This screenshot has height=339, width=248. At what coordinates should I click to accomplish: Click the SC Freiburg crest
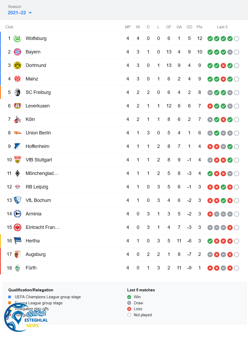(17, 92)
